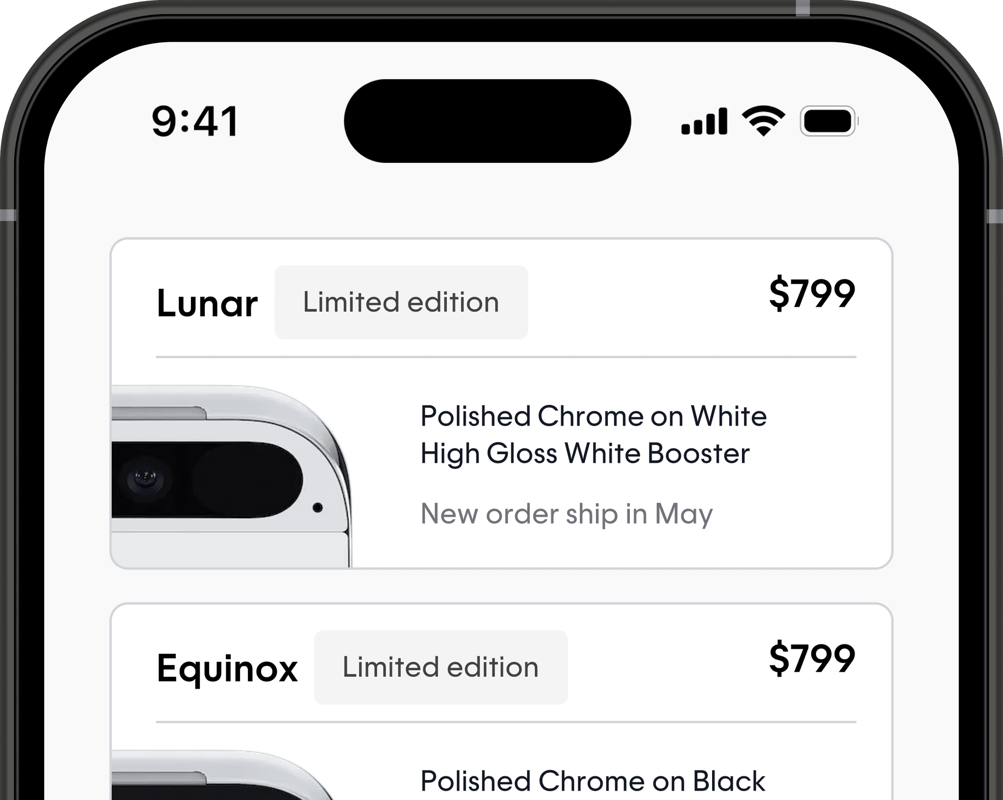The height and width of the screenshot is (800, 1003).
Task: Tap the cellular signal bars icon
Action: coord(704,121)
